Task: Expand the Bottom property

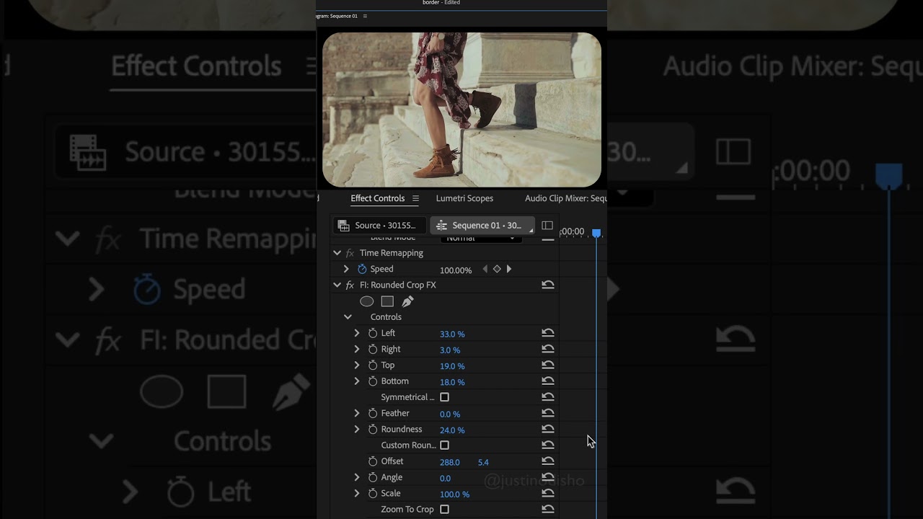Action: (x=356, y=381)
